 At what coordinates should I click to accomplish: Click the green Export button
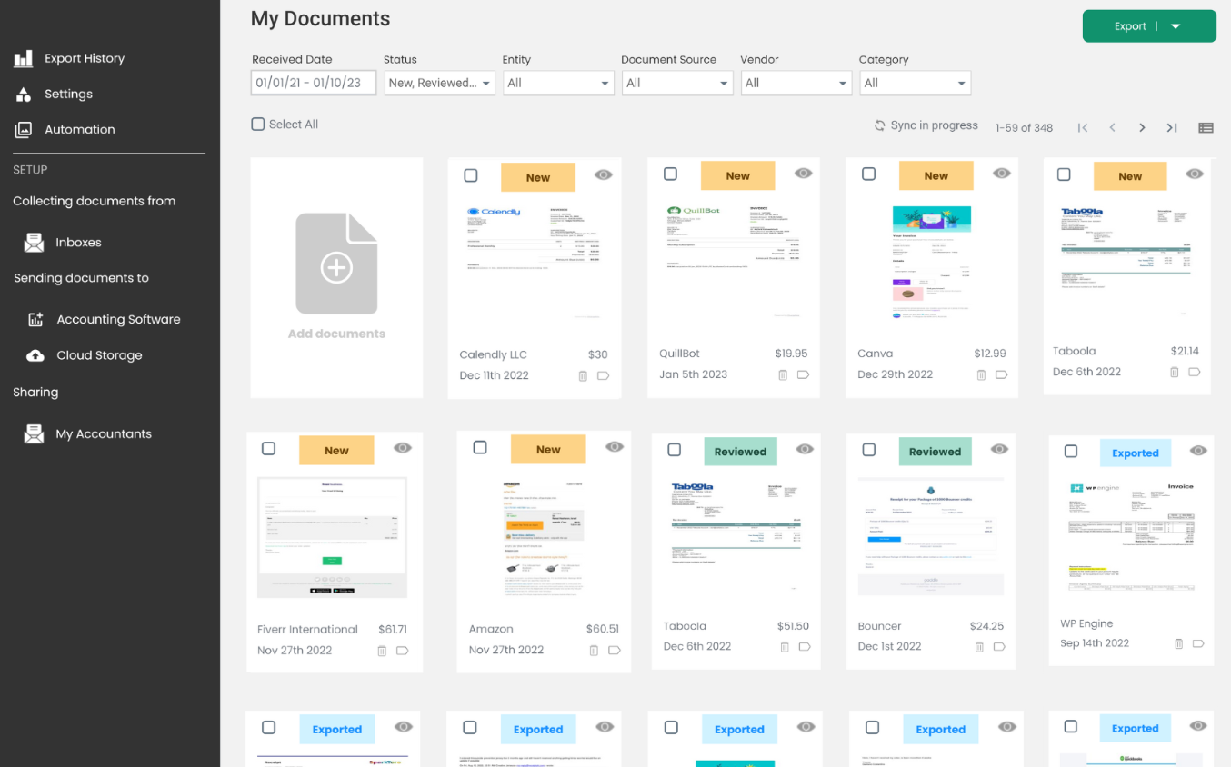point(1132,26)
